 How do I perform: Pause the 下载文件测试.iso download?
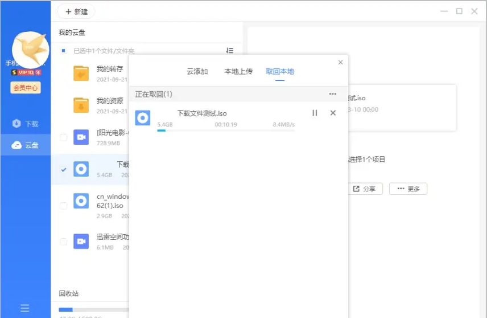coord(315,113)
